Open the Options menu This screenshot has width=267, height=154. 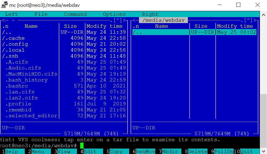coord(114,14)
